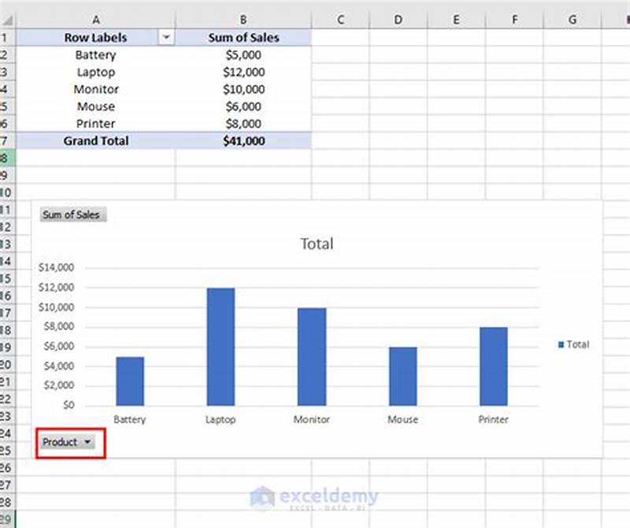Expand the dropdown arrow inside the Product button

tap(89, 442)
